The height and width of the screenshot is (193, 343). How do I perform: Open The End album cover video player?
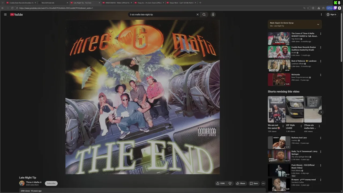tap(143, 97)
